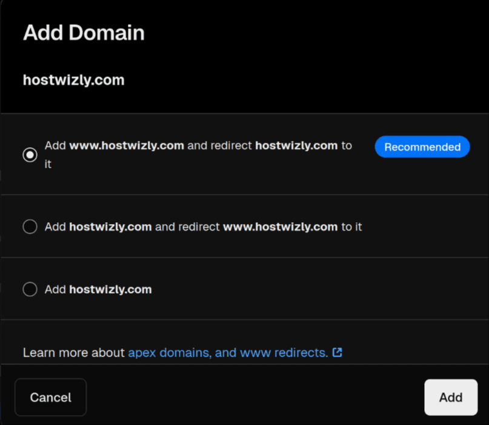Click the 'Learn more about' text
The height and width of the screenshot is (425, 489).
tap(73, 353)
